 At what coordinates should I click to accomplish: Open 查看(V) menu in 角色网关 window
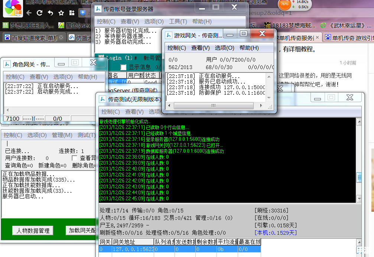coord(39,77)
